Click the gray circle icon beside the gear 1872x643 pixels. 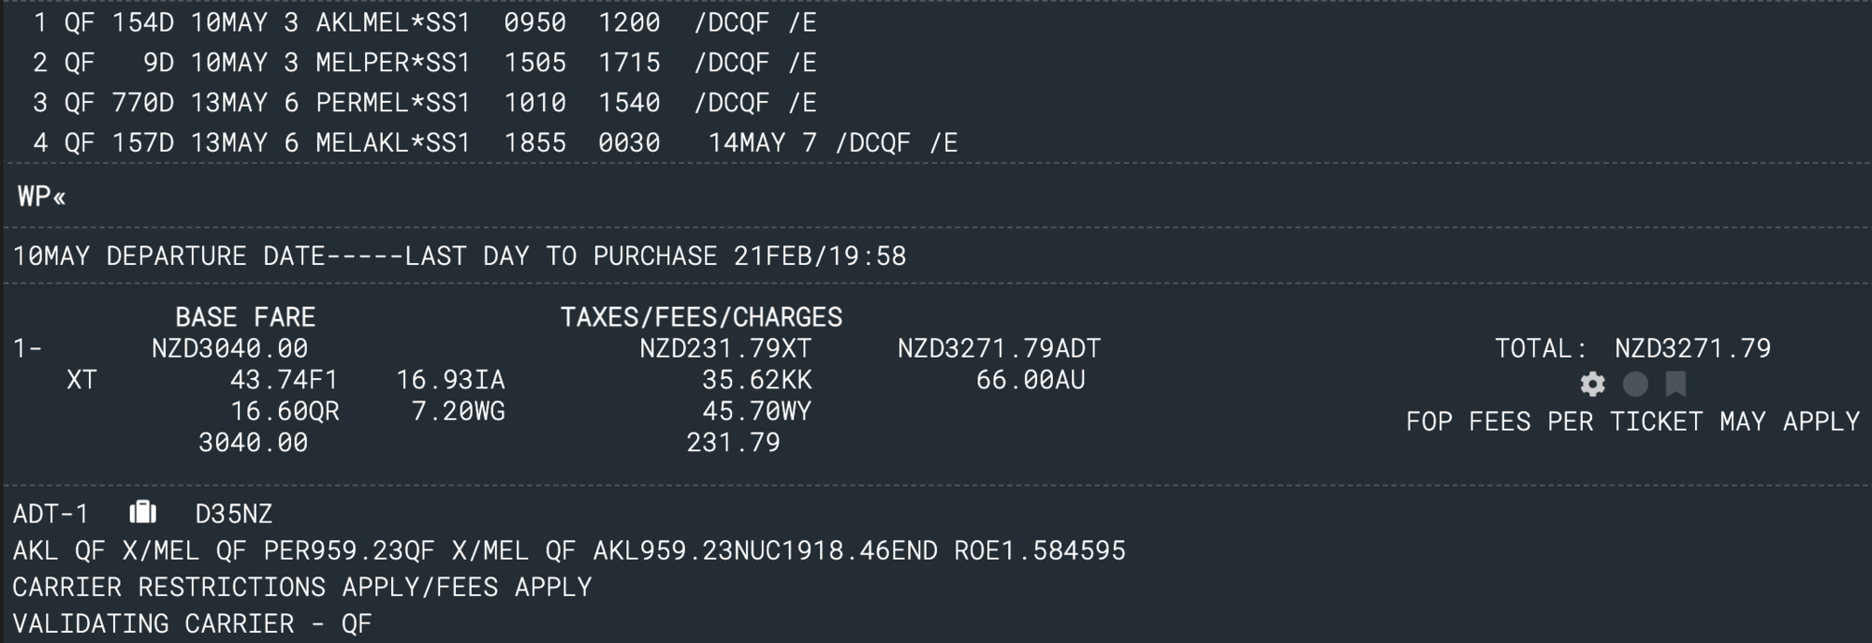[1635, 384]
